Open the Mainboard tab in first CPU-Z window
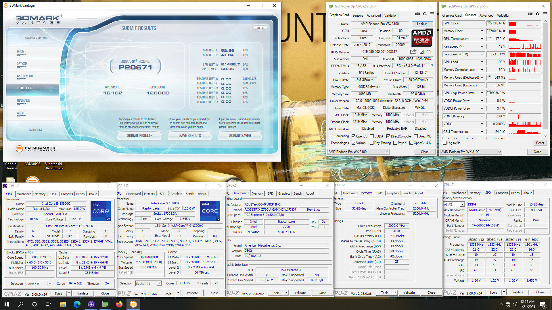This screenshot has height=310, width=552. coord(24,194)
